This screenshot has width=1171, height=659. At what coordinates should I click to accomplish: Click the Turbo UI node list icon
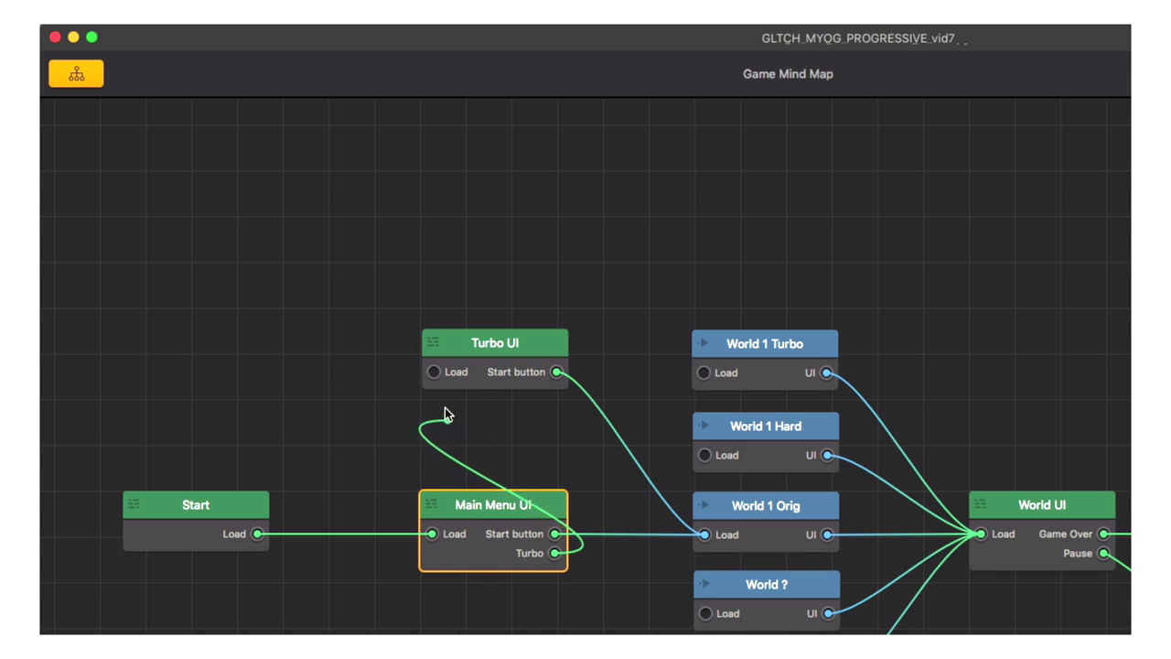(x=433, y=342)
